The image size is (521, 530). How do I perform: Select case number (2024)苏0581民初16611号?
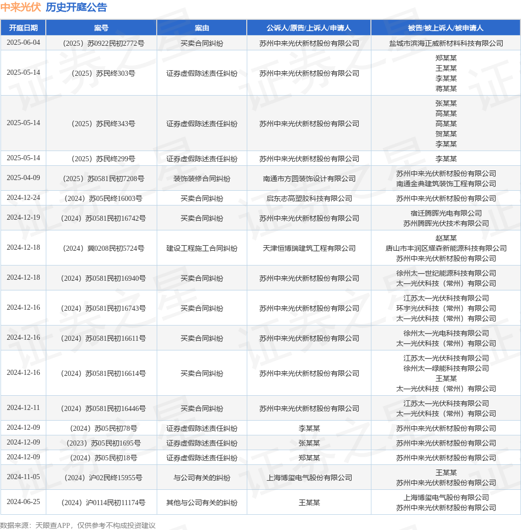[101, 339]
